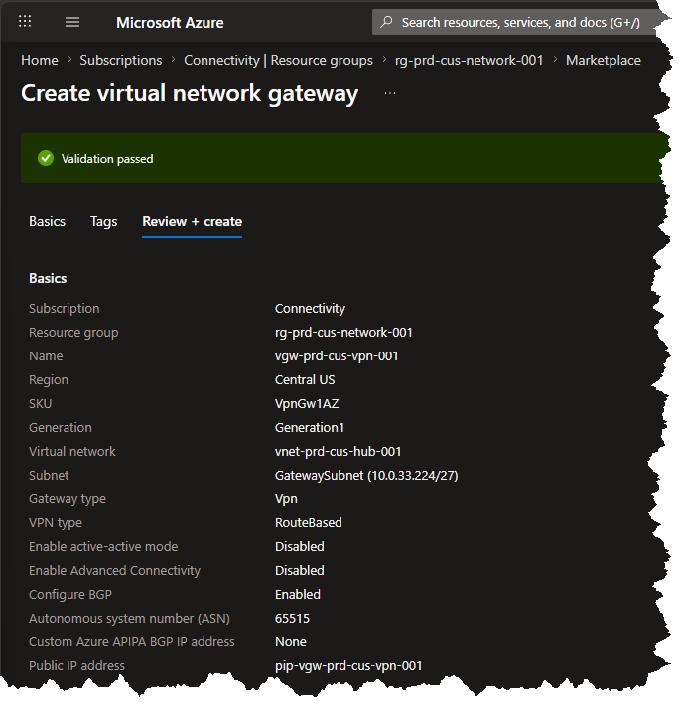This screenshot has width=679, height=704.
Task: Click GatewaySubnet (10.0.33.224/27) value
Action: [x=366, y=475]
